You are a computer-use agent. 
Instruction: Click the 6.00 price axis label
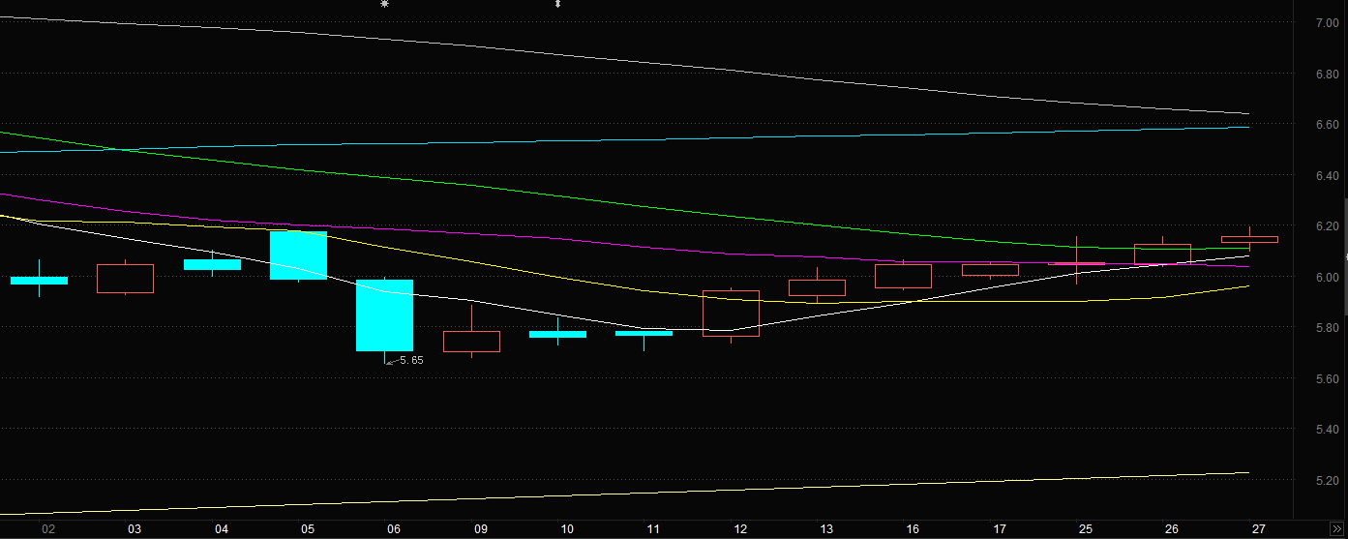(x=1326, y=277)
